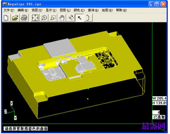Screen dimensions: 170x134
Task: Click the gray shaded surface on the model
Action: point(60,48)
